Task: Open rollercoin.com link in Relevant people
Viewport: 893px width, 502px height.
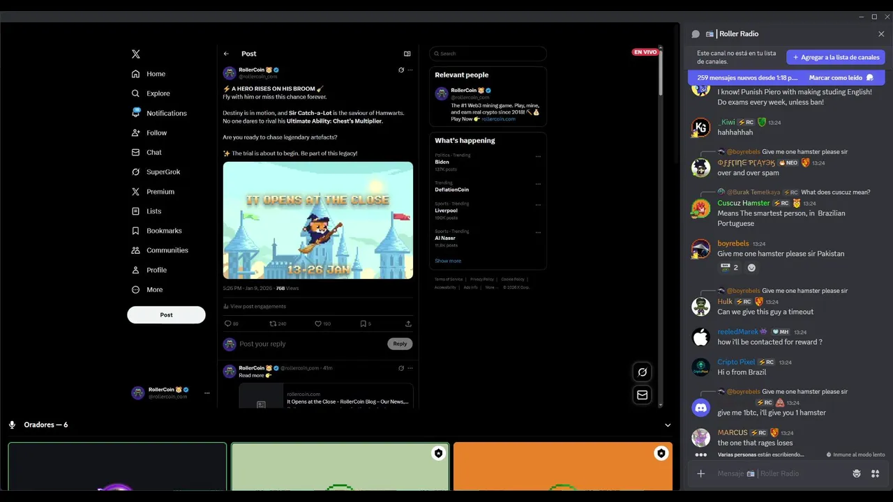Action: pyautogui.click(x=498, y=119)
